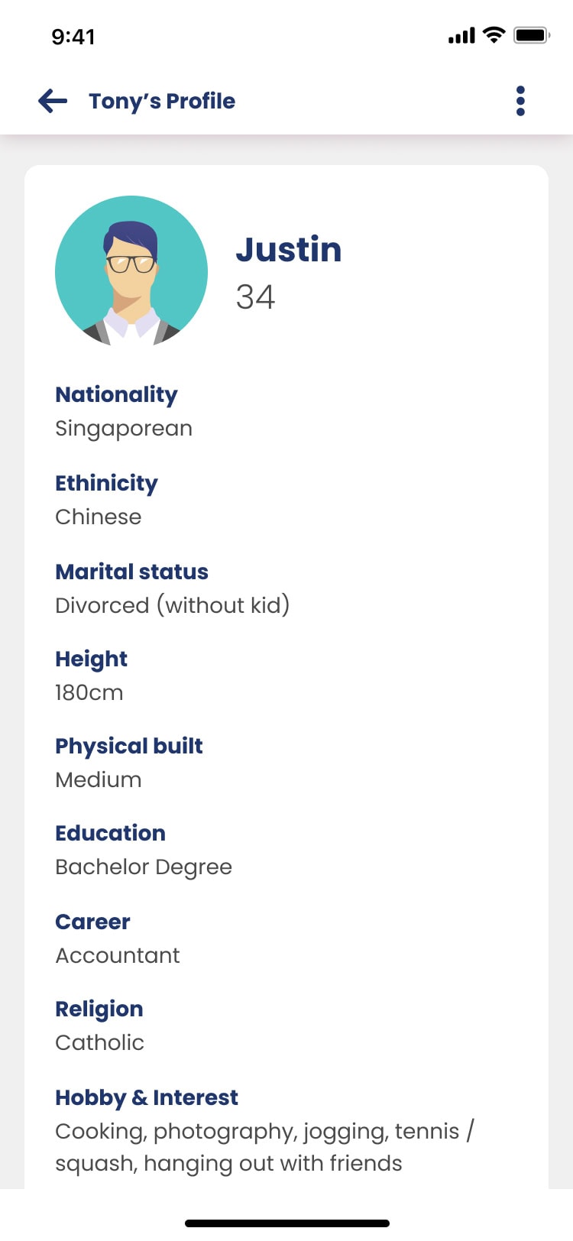
Task: Tap the cellular signal bars icon
Action: click(462, 35)
